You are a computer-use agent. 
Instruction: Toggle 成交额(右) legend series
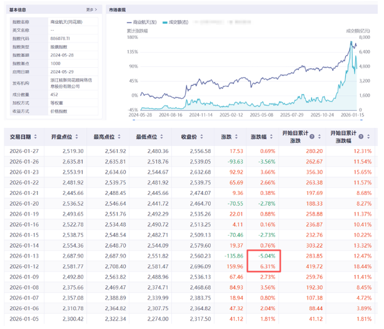176,23
